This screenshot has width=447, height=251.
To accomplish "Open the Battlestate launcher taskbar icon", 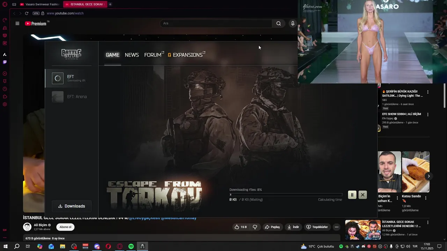I will coord(142,246).
